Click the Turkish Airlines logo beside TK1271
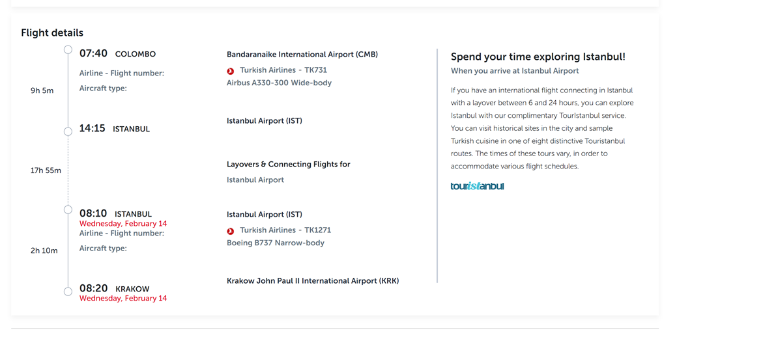 click(x=230, y=231)
